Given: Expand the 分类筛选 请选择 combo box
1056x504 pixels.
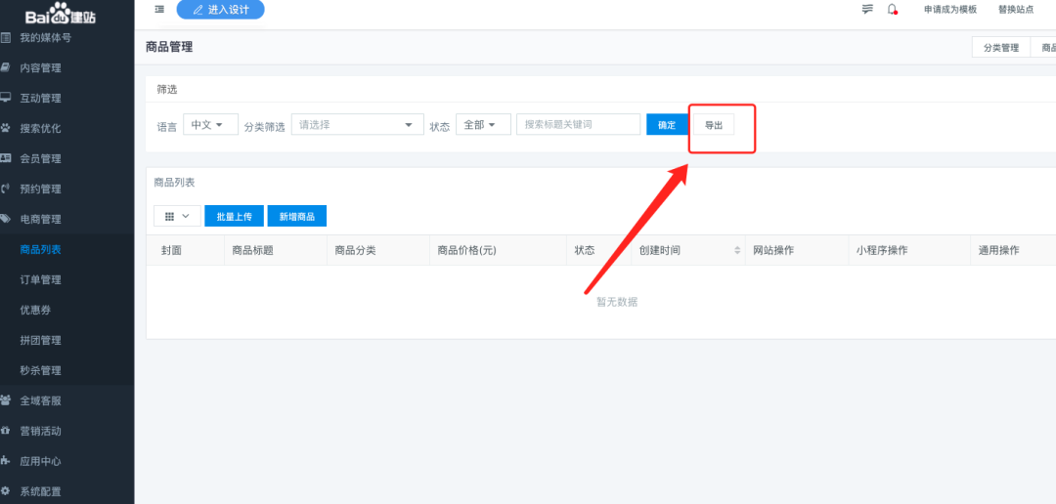Looking at the screenshot, I should (x=357, y=125).
